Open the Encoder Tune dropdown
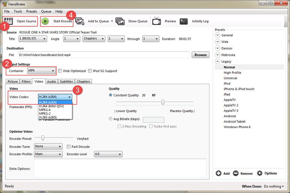Viewport: 290px width, 193px height. [x=48, y=146]
